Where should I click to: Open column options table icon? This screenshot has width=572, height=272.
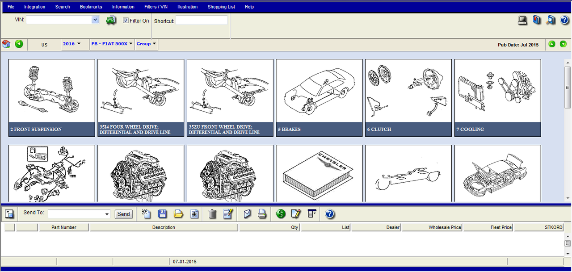click(312, 213)
